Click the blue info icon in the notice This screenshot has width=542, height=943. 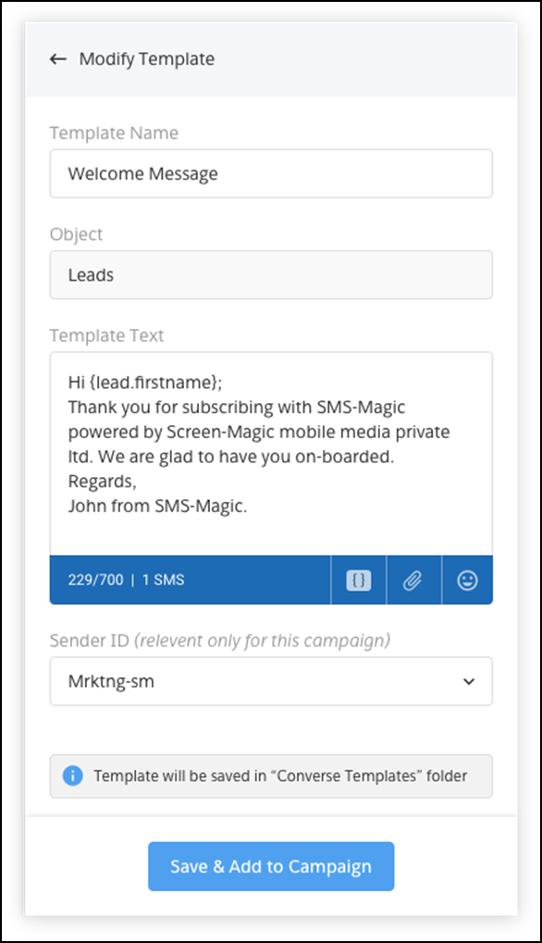pos(73,776)
